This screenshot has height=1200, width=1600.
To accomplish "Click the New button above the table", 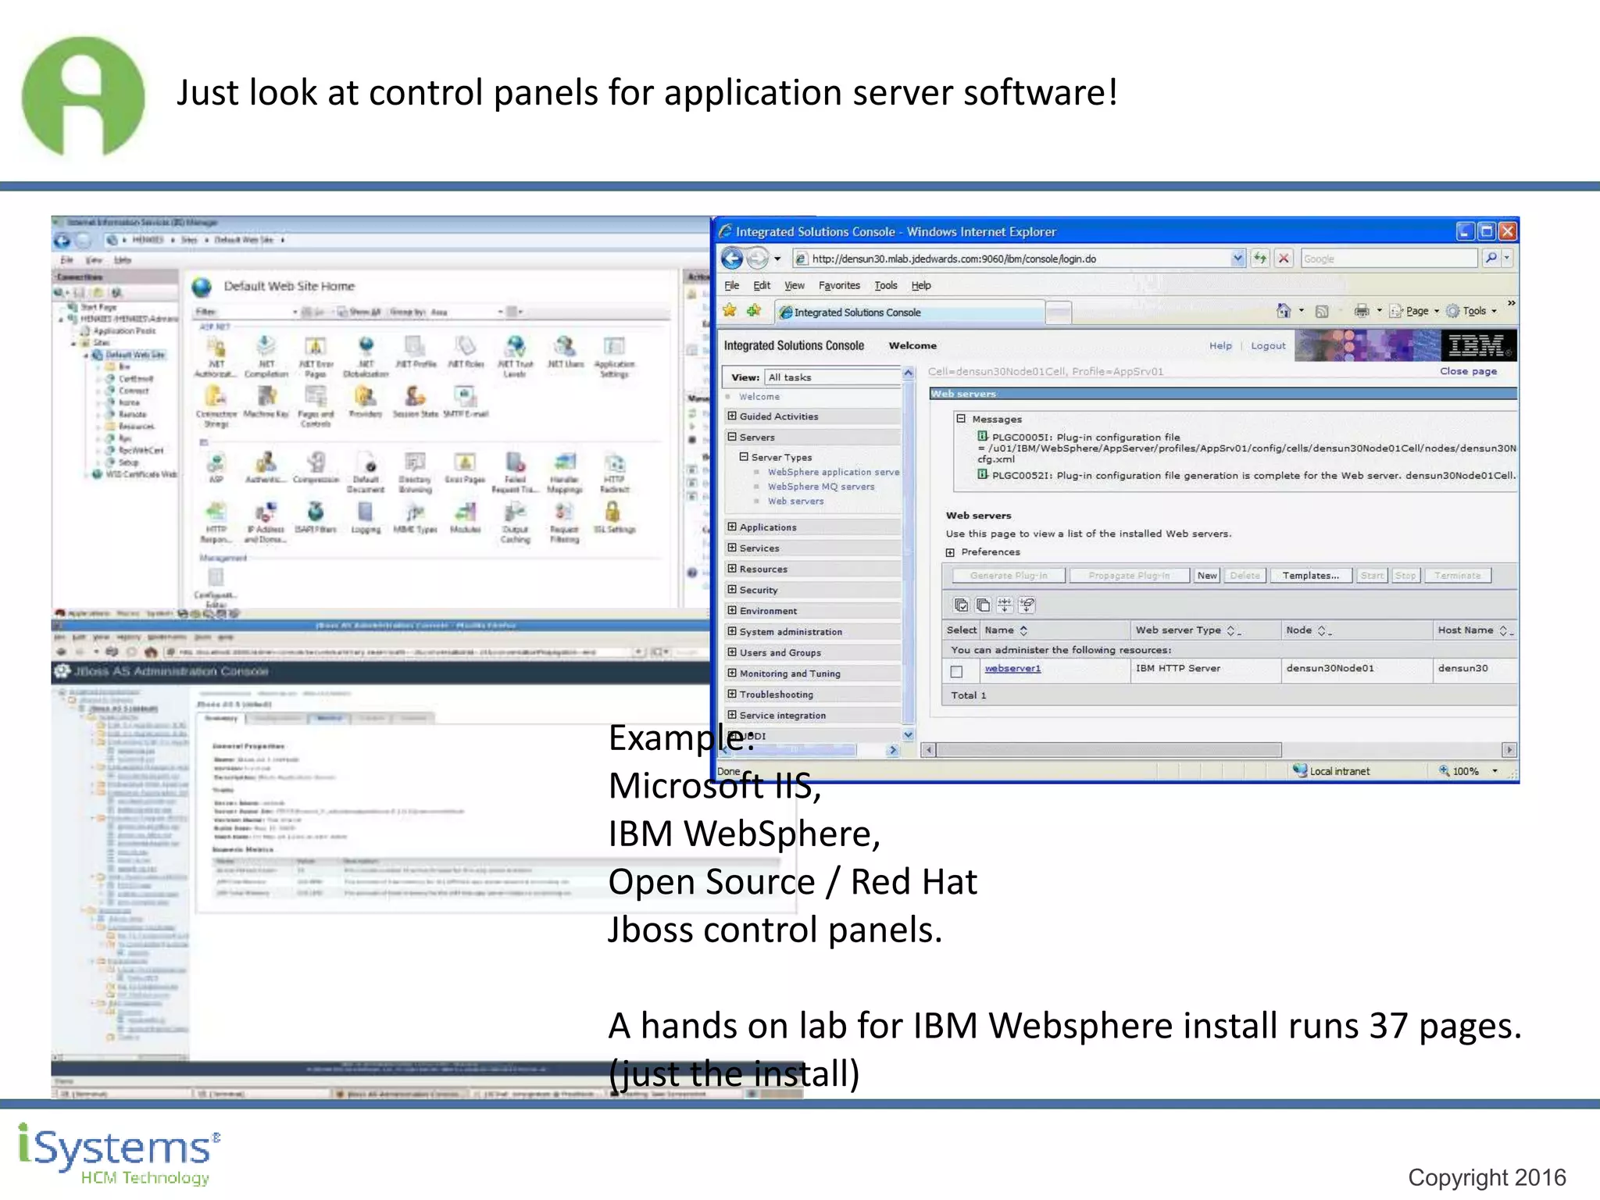I will coord(1207,576).
